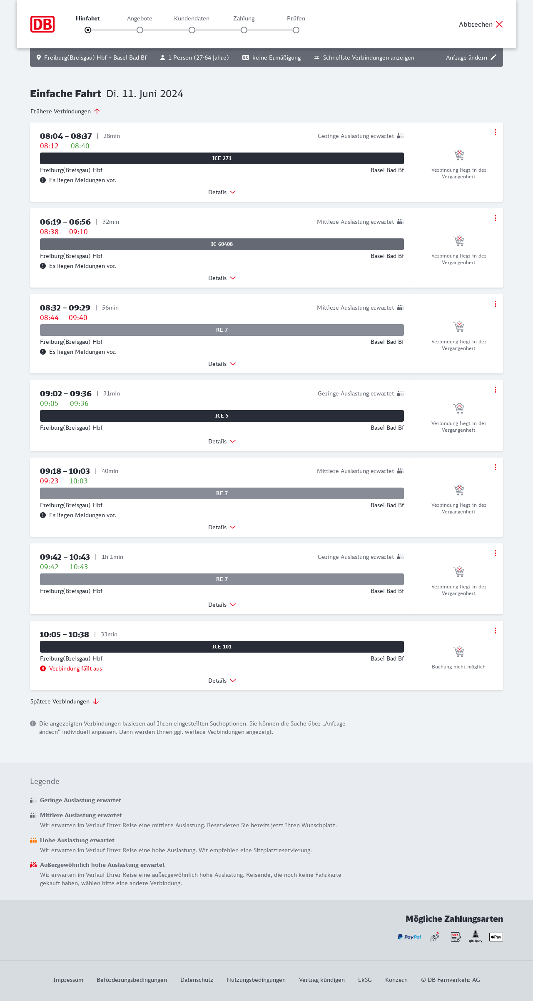Click the DB logo
This screenshot has width=533, height=1001.
[x=42, y=24]
